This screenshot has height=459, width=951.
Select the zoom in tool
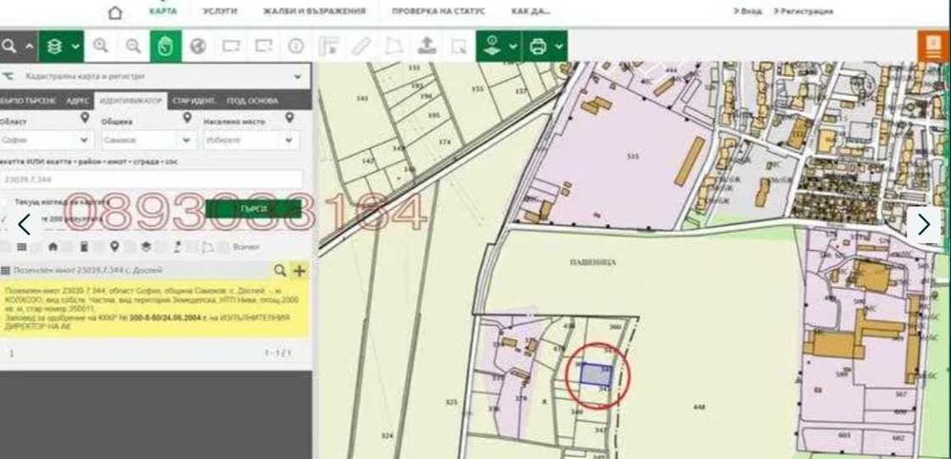point(101,46)
